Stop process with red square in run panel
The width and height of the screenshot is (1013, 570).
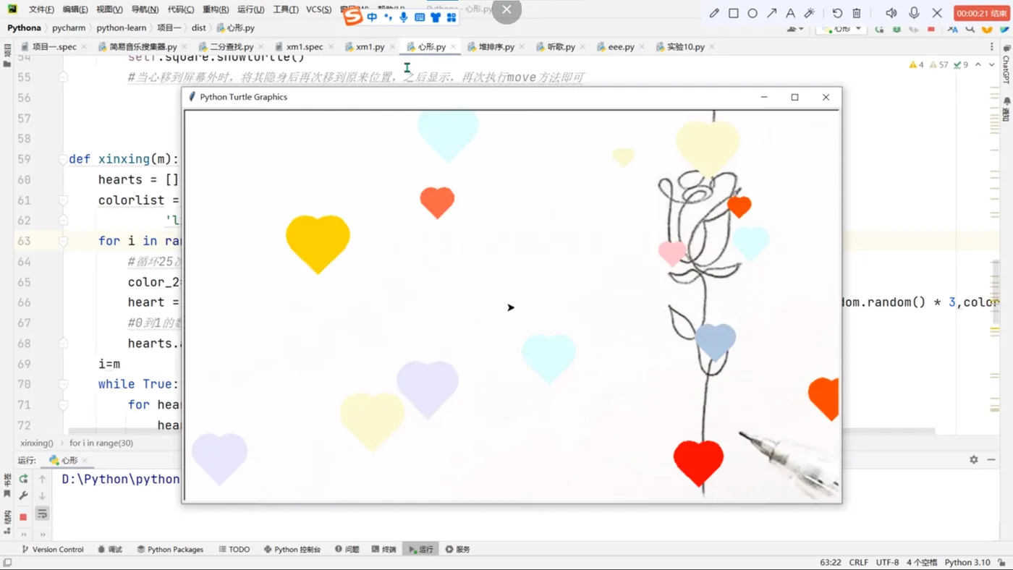23,516
